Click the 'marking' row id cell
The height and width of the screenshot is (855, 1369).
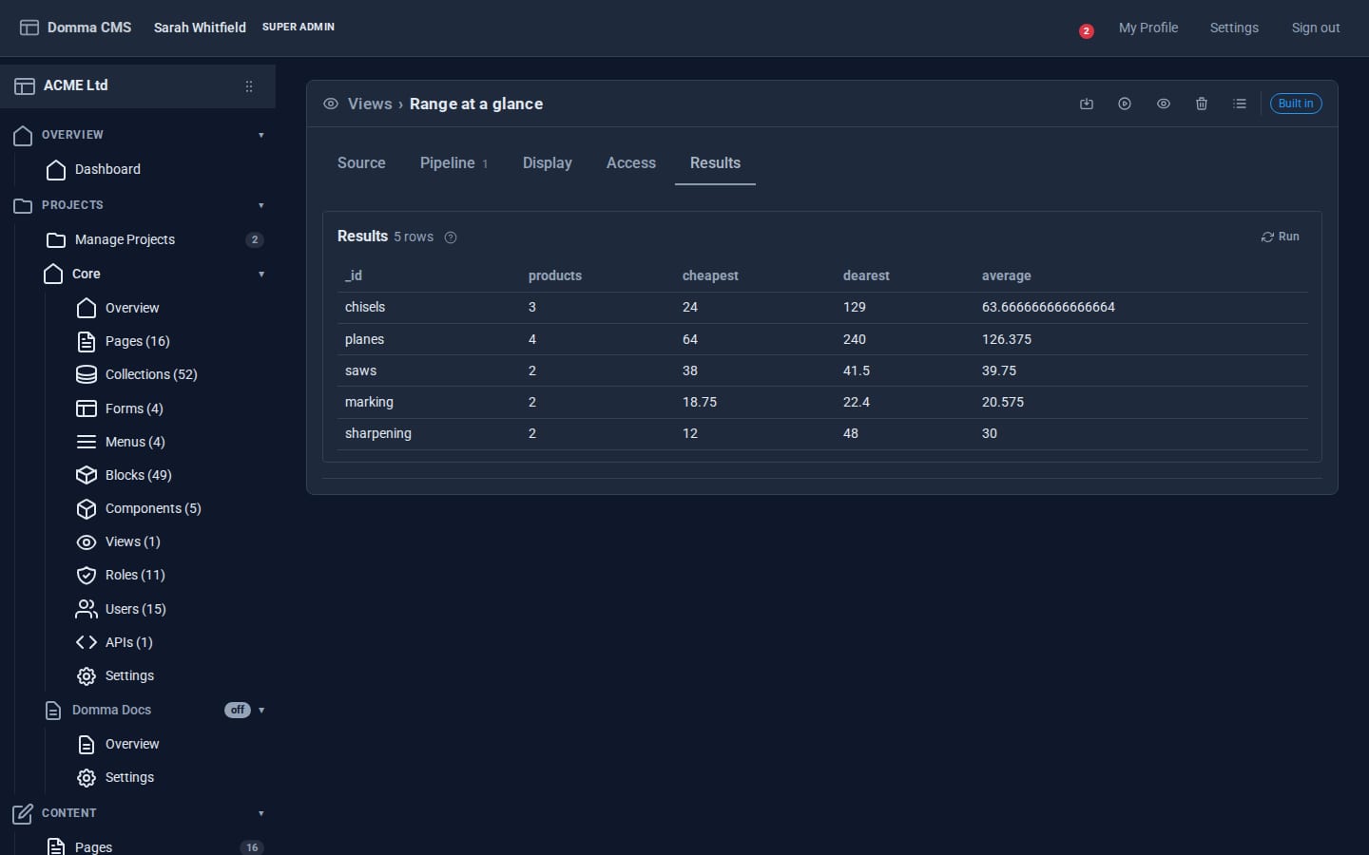pyautogui.click(x=369, y=402)
